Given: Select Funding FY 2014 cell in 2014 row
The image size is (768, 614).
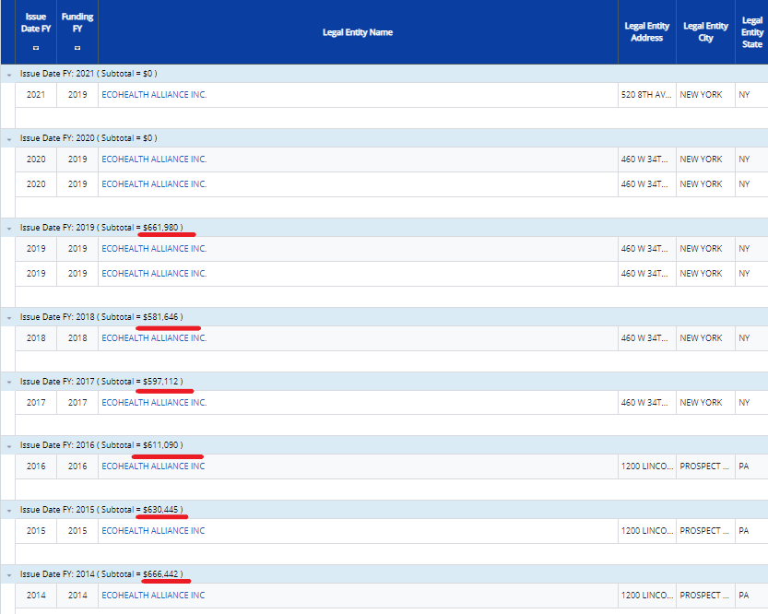Looking at the screenshot, I should (77, 596).
